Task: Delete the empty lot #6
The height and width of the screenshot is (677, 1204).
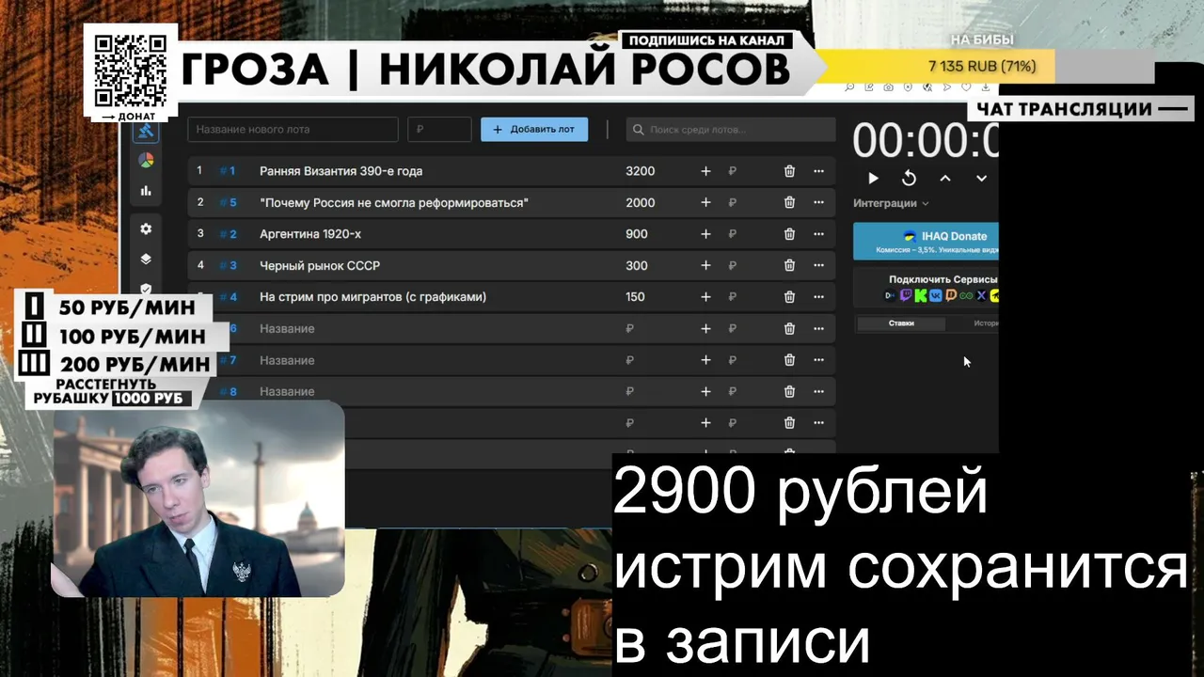Action: coord(789,328)
